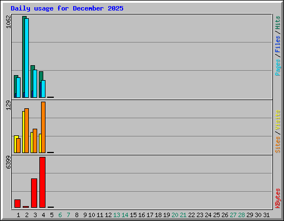Click the day 24 axis label
The image size is (284, 221).
tap(208, 215)
